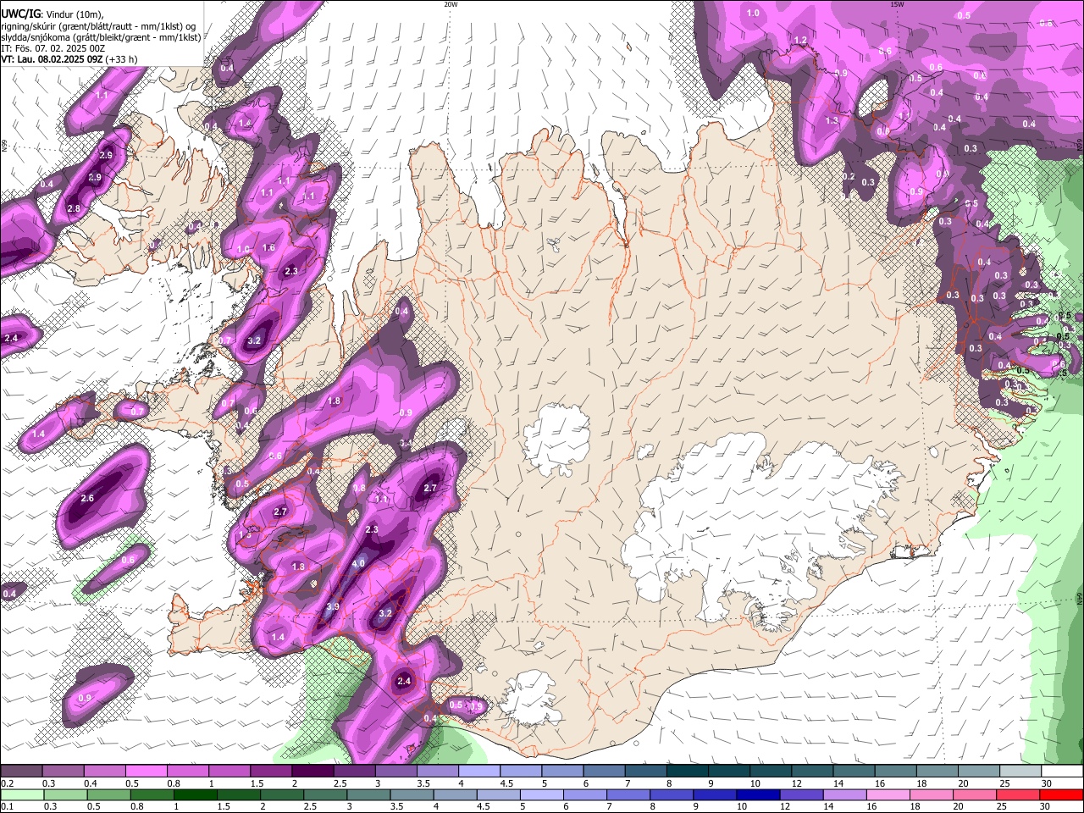
Task: Select the lilac swatch labeled 14
Action: point(843,794)
